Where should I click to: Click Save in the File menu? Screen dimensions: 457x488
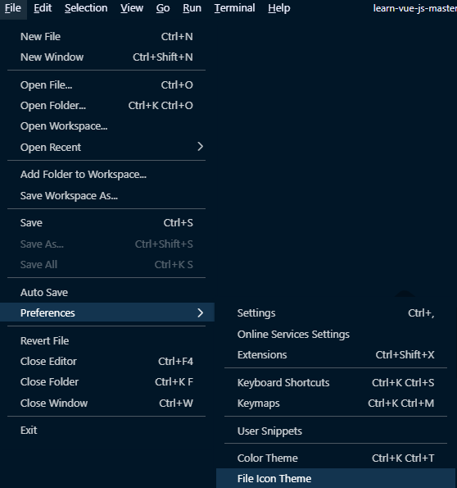point(106,223)
